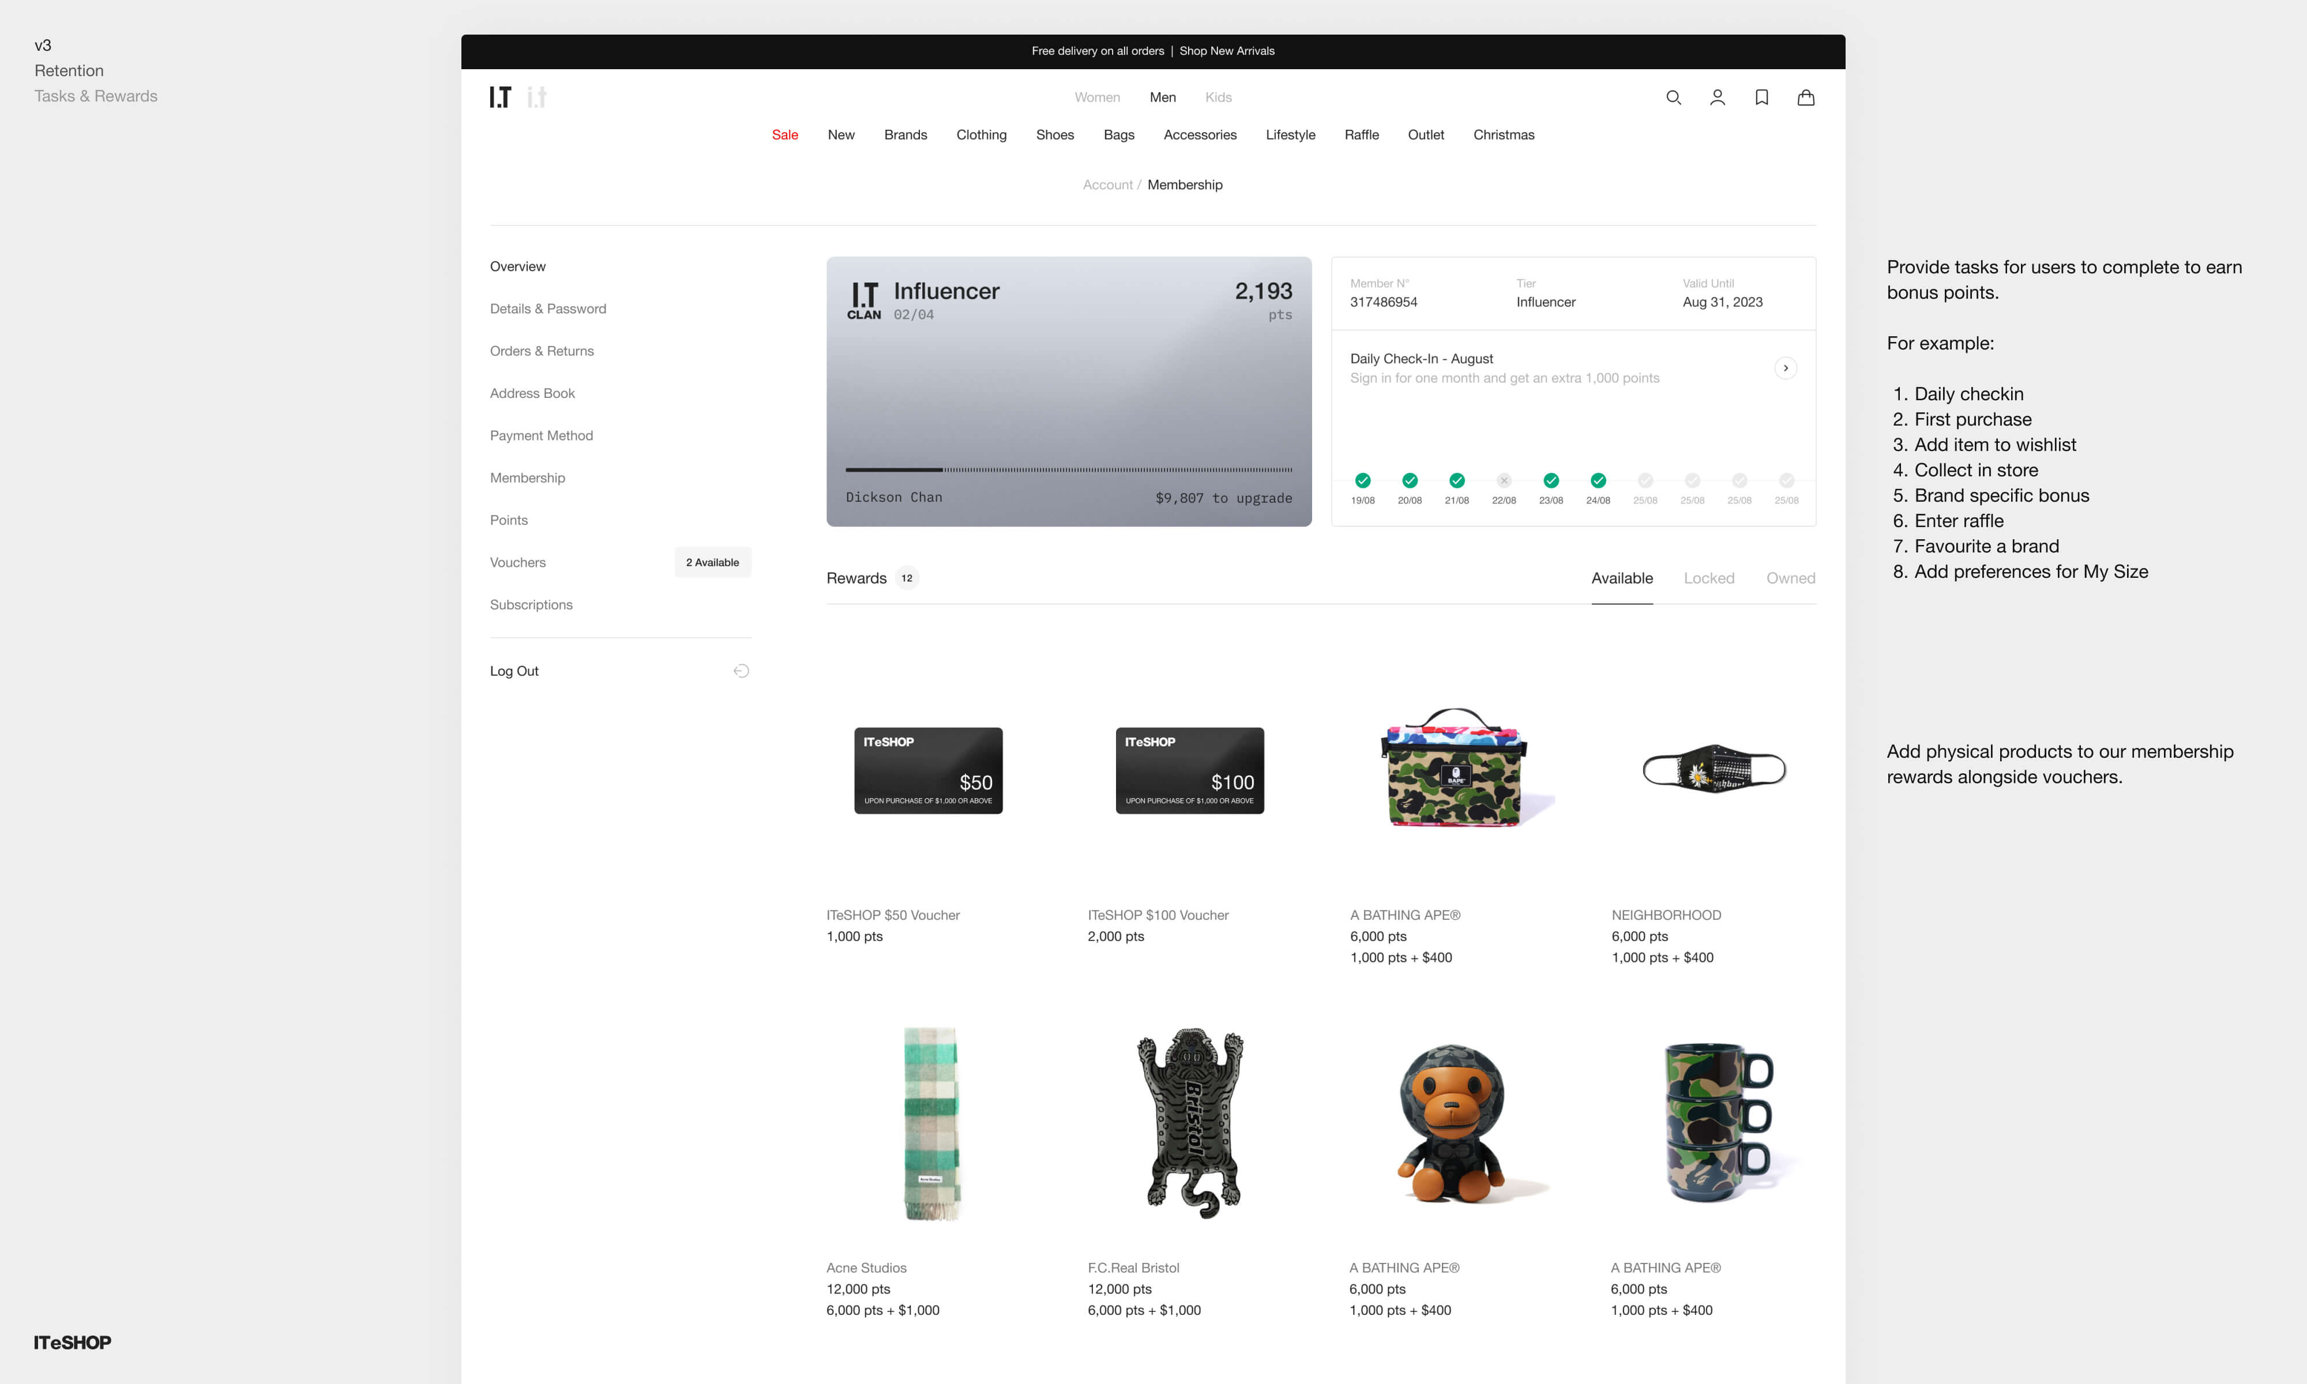Open the wishlist bookmark icon
The width and height of the screenshot is (2307, 1384).
(x=1761, y=97)
